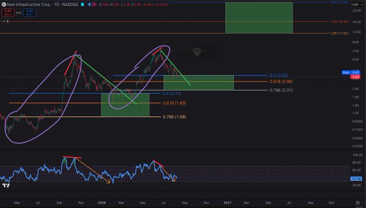The height and width of the screenshot is (208, 366).
Task: Click the 0.02 spread value between Sell and Buy
Action: tap(19, 13)
